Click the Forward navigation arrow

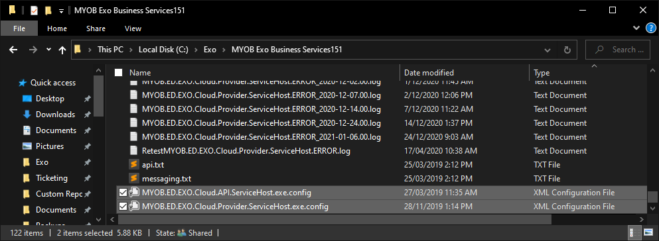pos(33,50)
